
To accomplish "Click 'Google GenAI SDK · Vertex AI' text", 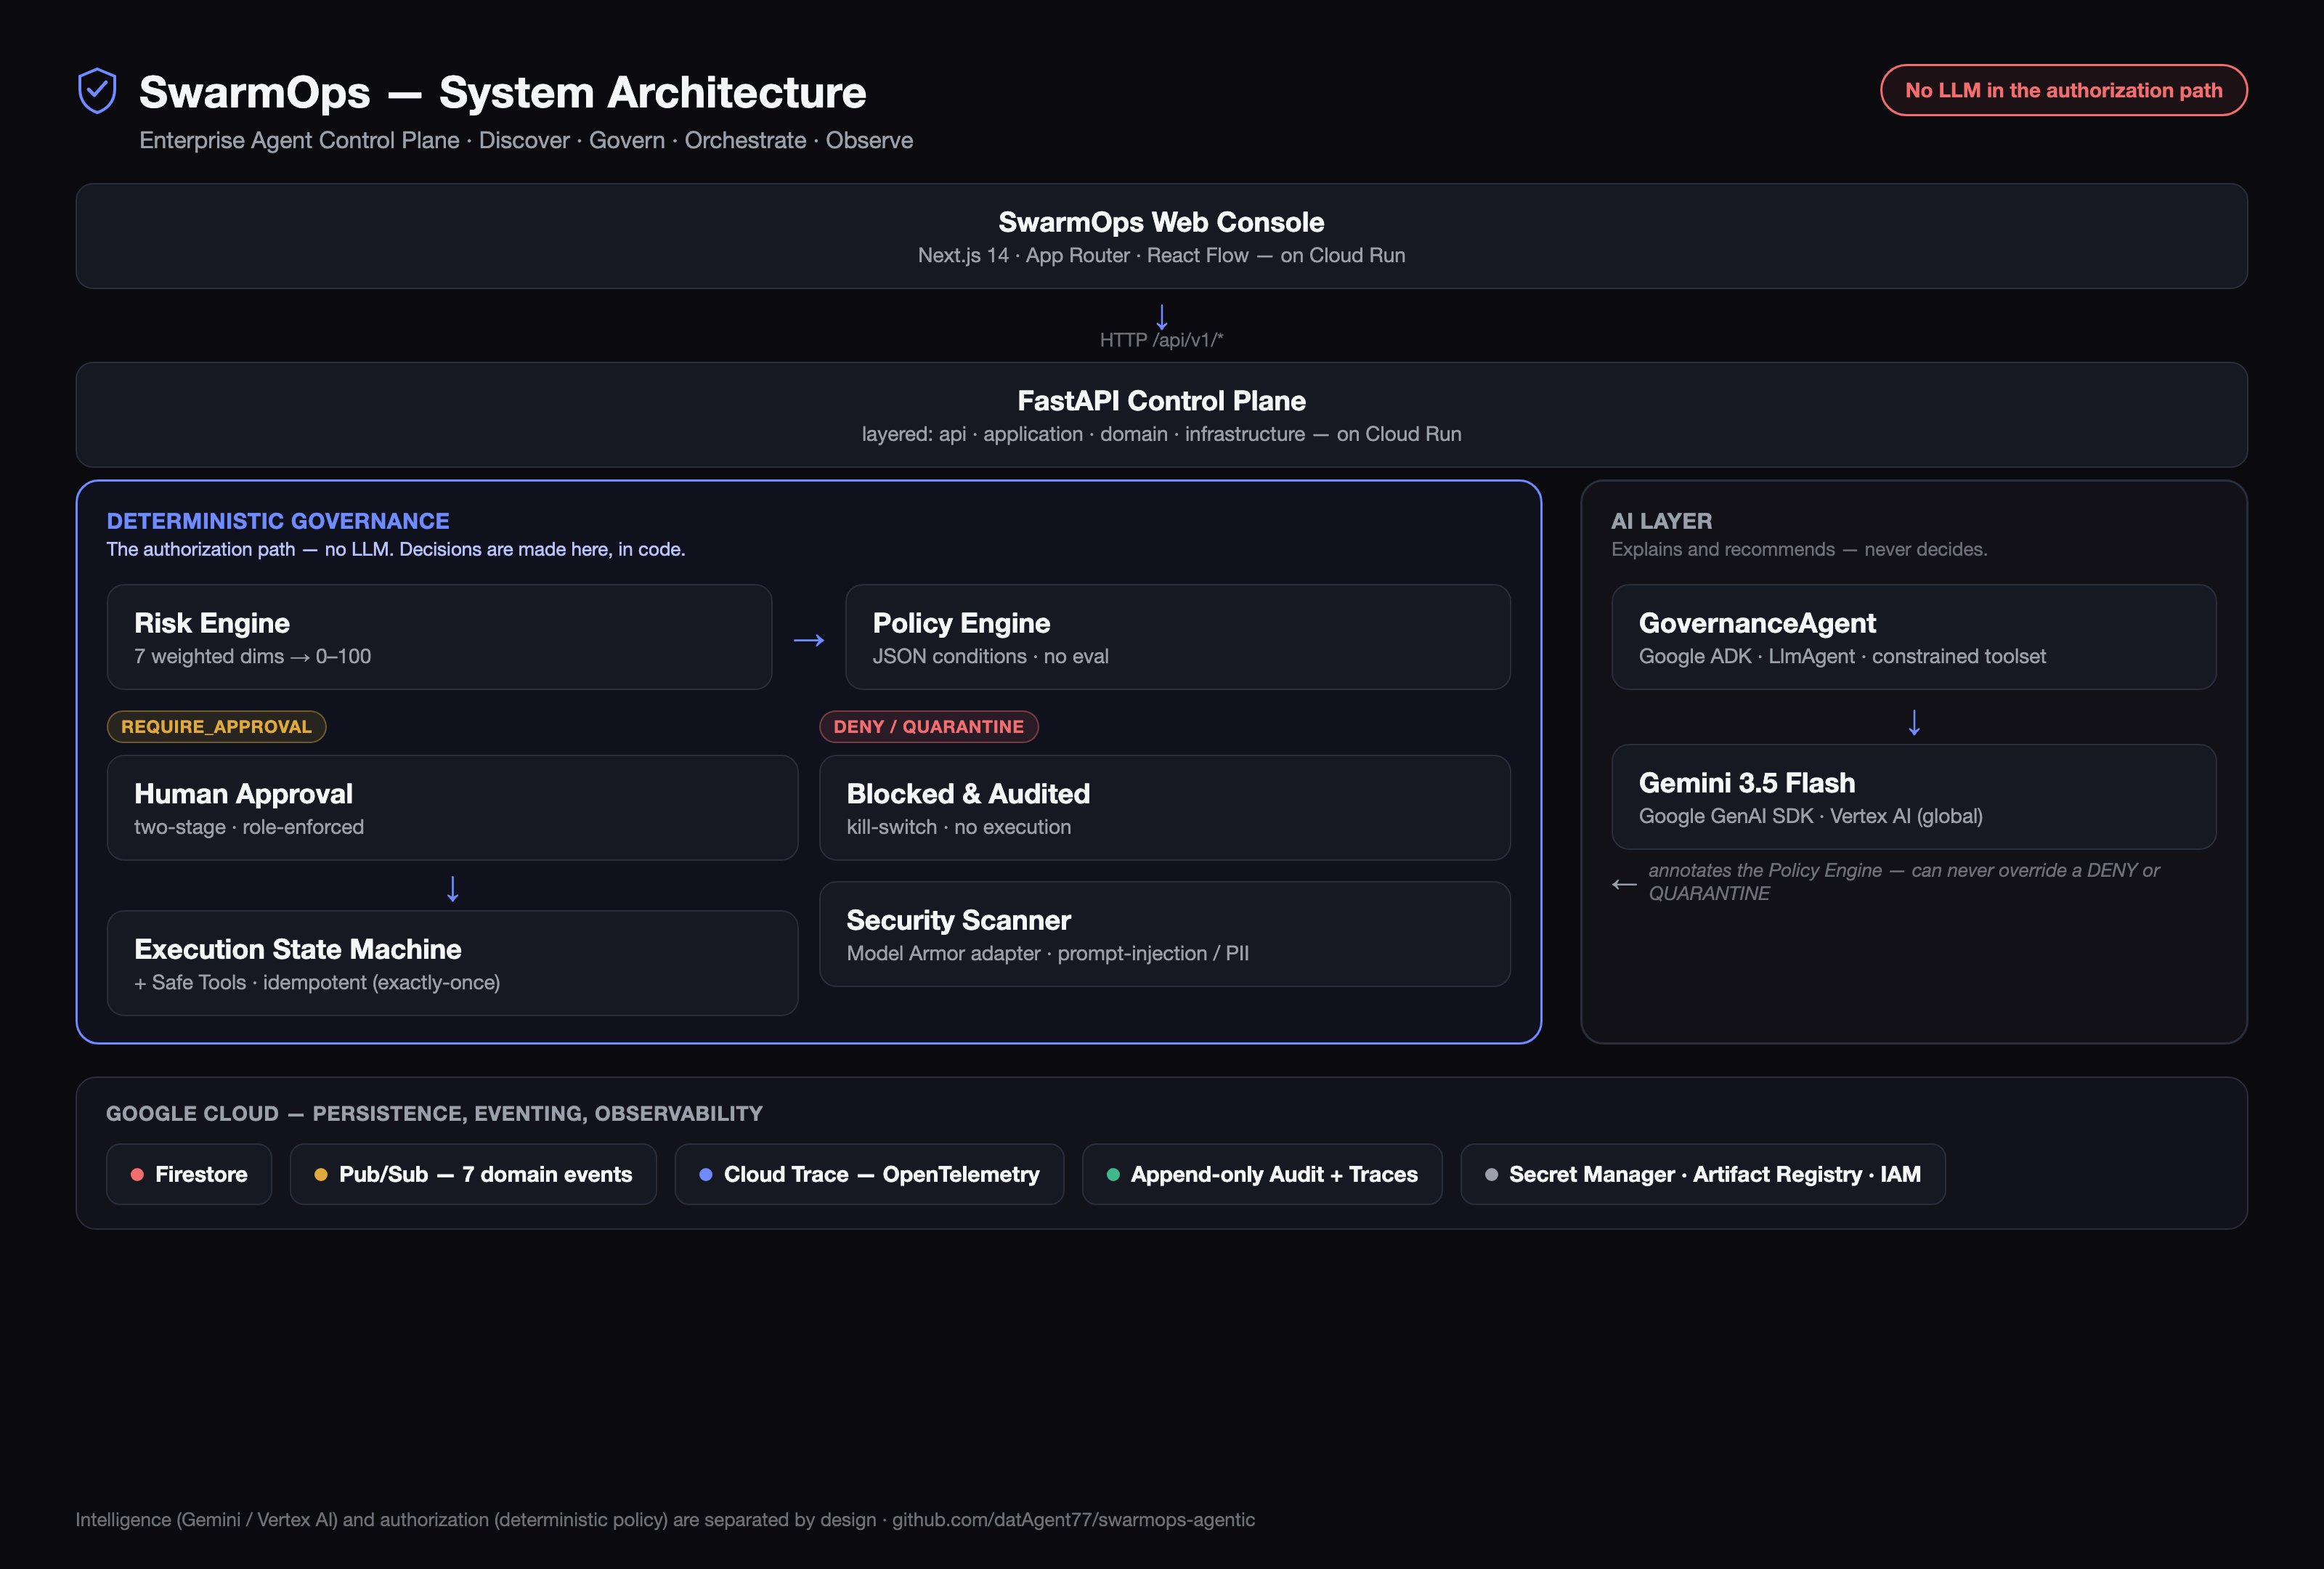I will pyautogui.click(x=1810, y=816).
